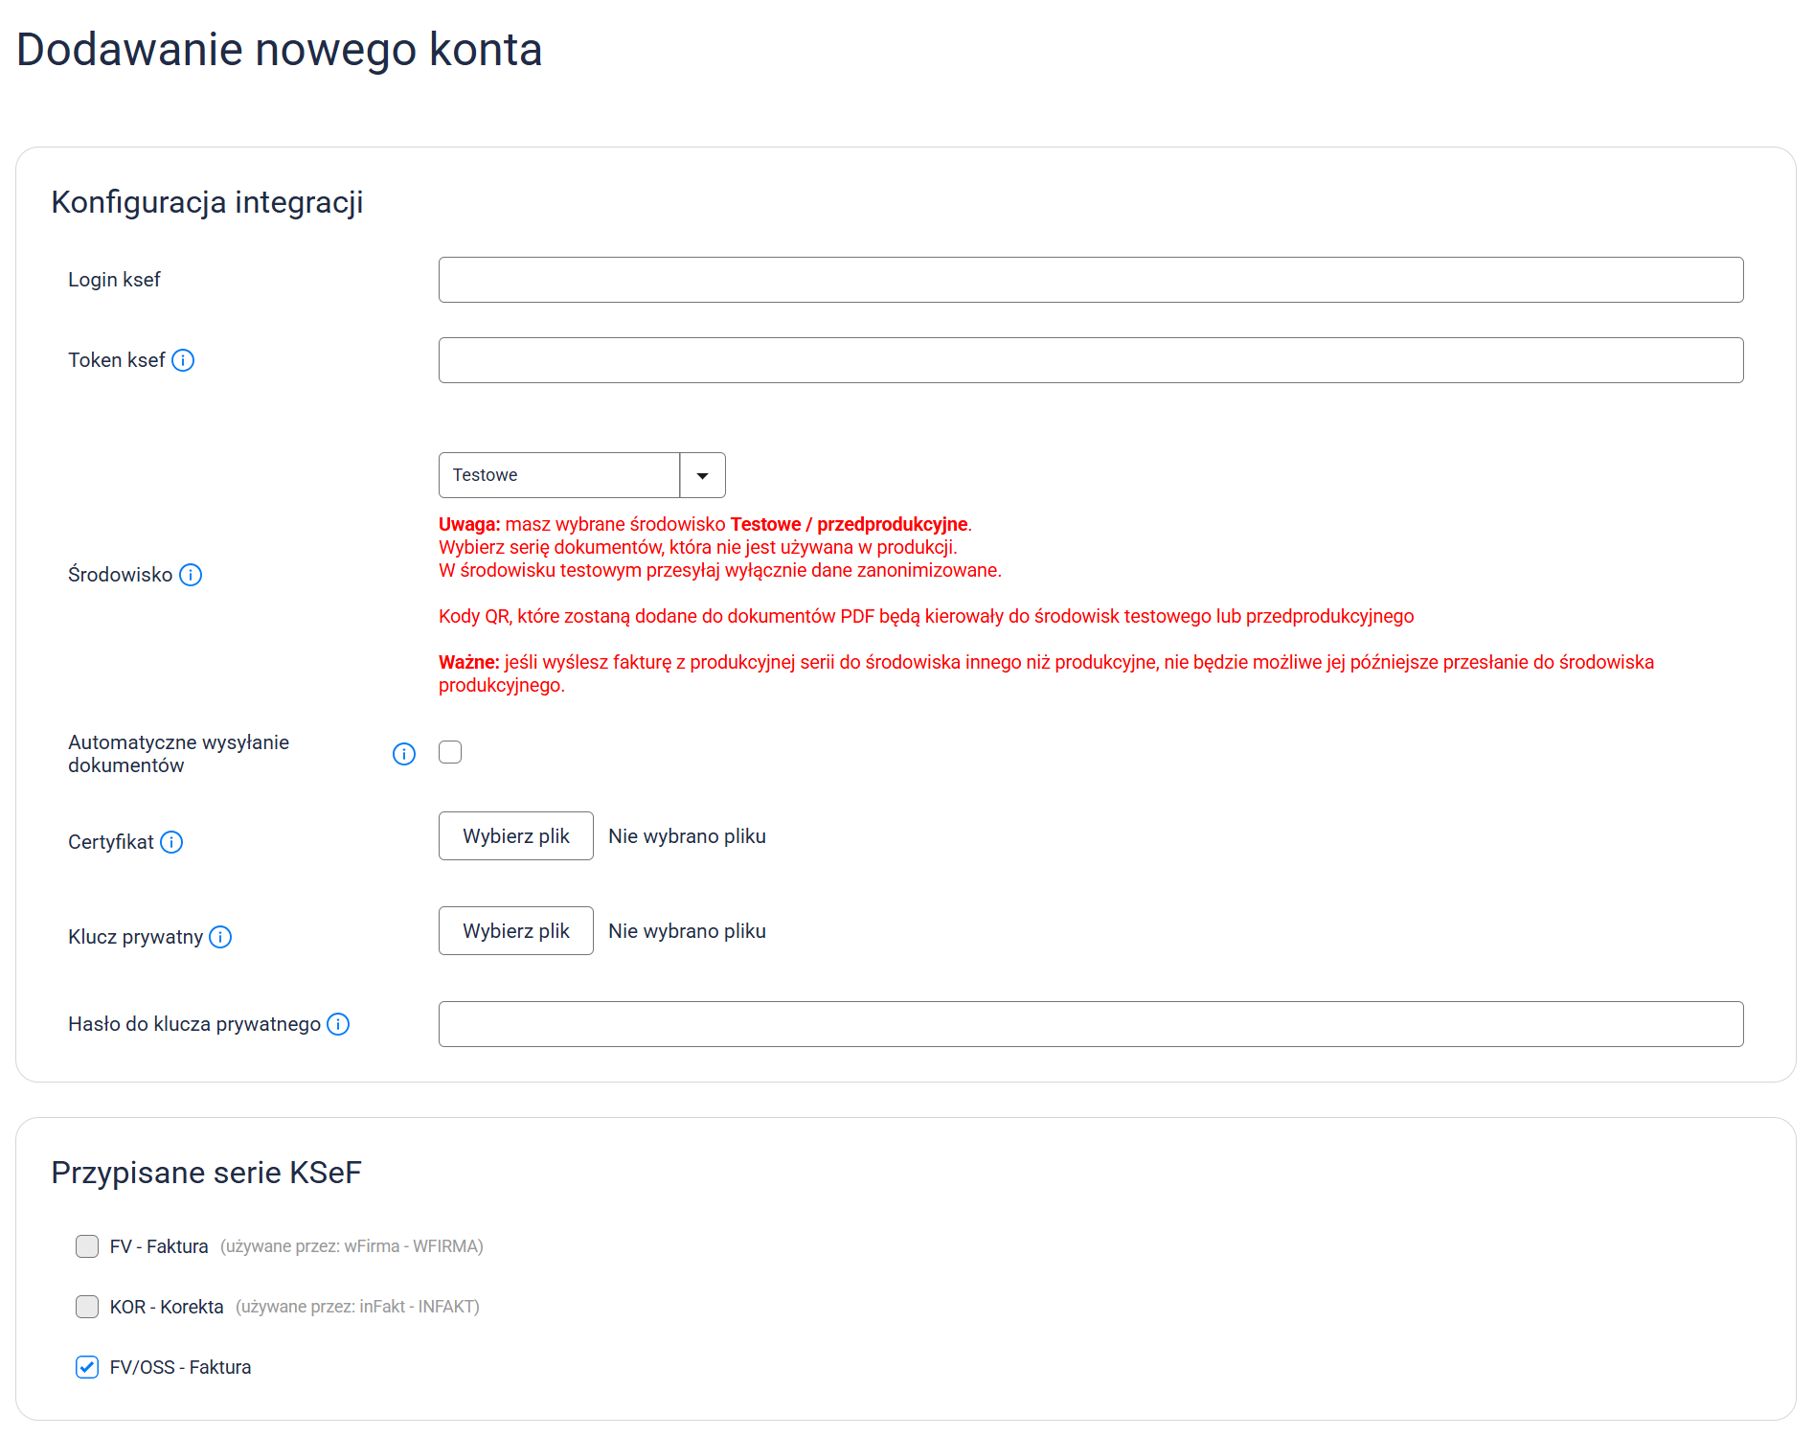Click Wybierz plik button for Certyfikat
This screenshot has width=1814, height=1437.
tap(515, 836)
